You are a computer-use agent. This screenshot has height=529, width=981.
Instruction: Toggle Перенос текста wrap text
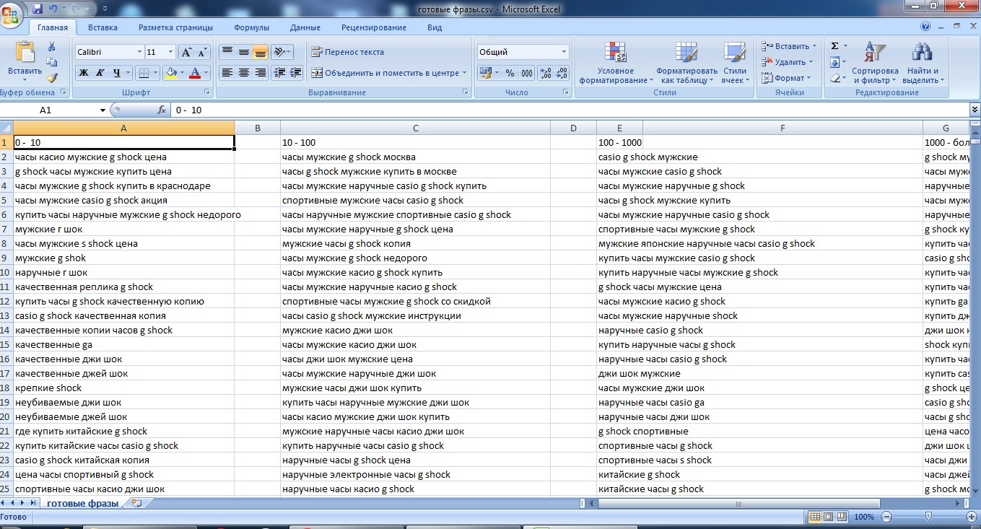(348, 52)
